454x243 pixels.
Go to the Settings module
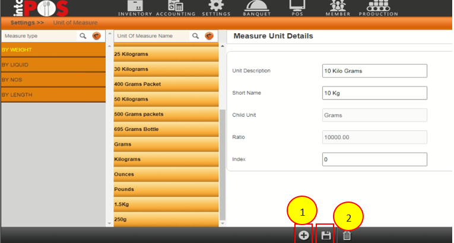(216, 8)
